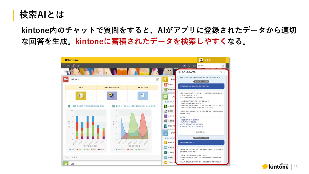This screenshot has height=174, width=309.
Task: Open 見積書 item icon in unprocessed list
Action: click(x=166, y=85)
